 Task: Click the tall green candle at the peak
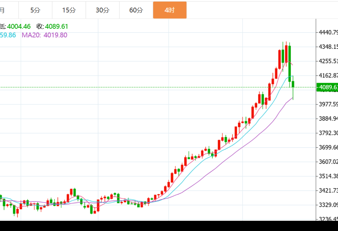[x=289, y=63]
